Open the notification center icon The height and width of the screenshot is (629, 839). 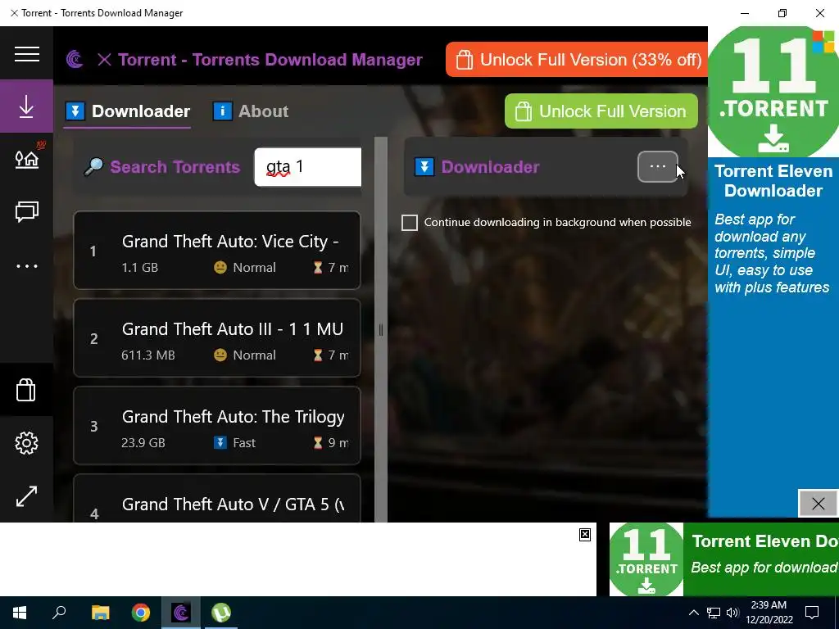812,613
